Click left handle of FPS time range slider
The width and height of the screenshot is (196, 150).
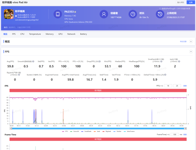(11, 128)
